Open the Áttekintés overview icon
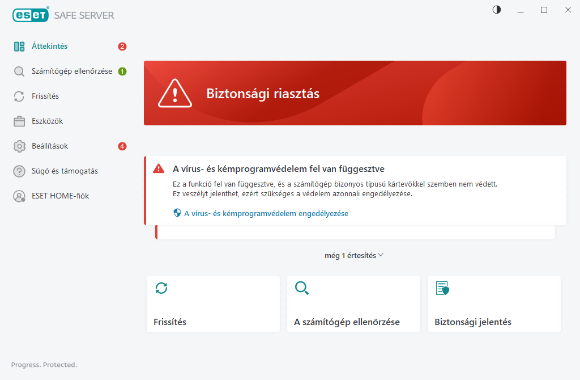Screen dimensions: 580x380 click(x=19, y=46)
